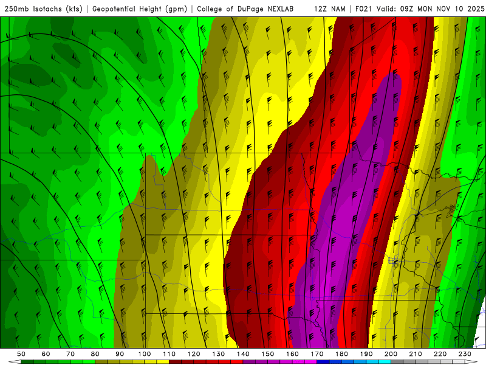Click the legend label "150"

coord(268,354)
